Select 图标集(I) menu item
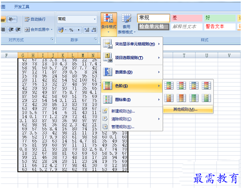This screenshot has width=242, height=191. (132, 100)
